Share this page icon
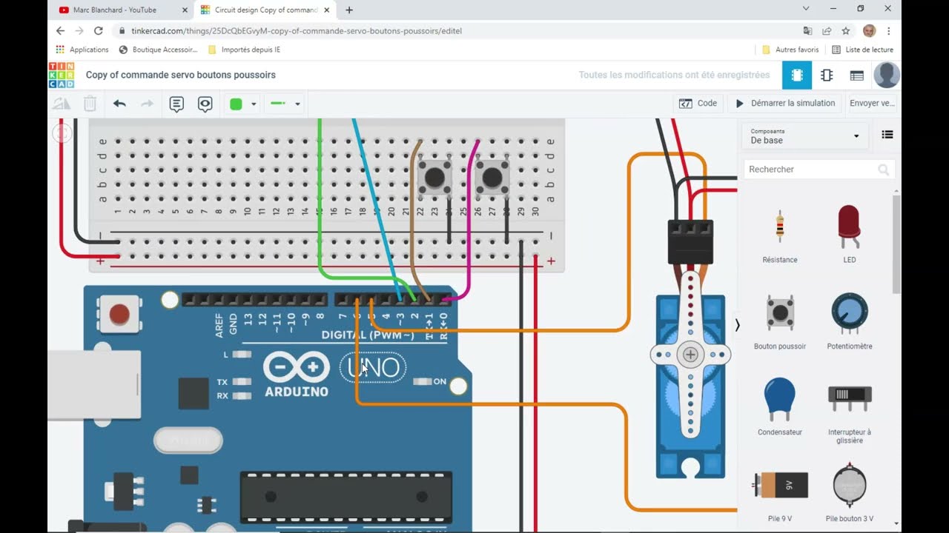This screenshot has height=533, width=949. pos(827,31)
